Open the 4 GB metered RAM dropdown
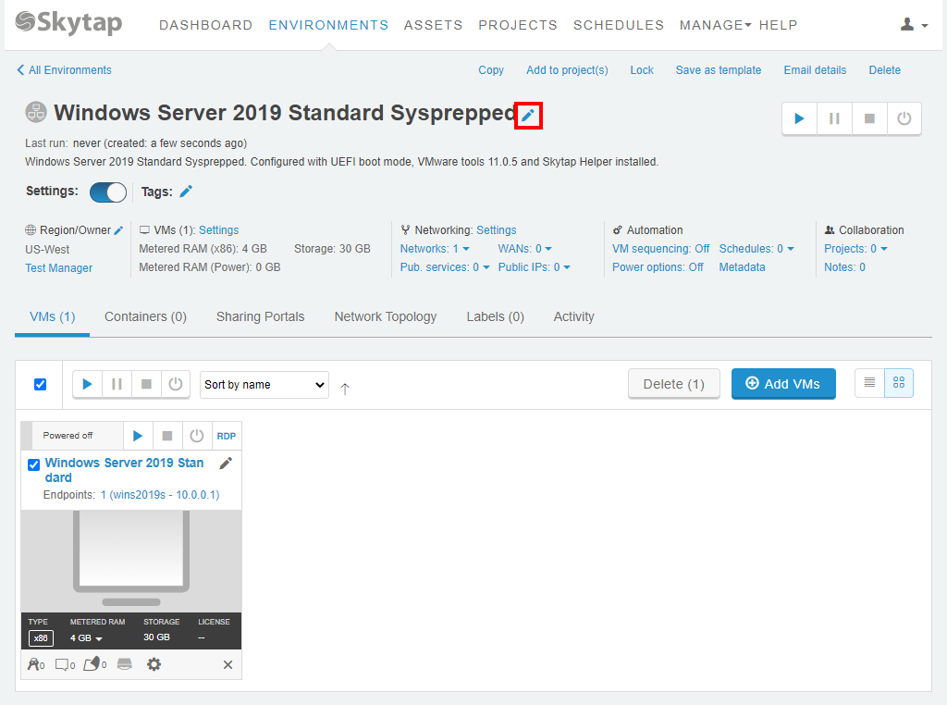Viewport: 947px width, 705px height. (86, 638)
